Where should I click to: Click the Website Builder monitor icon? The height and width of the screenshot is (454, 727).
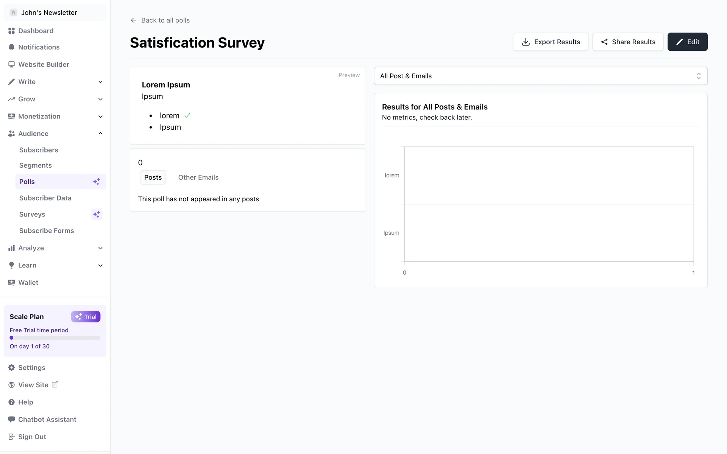pos(11,64)
